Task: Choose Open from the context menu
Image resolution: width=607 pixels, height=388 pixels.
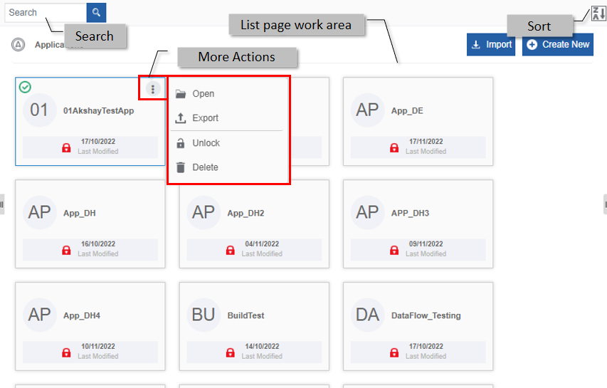Action: (x=226, y=94)
